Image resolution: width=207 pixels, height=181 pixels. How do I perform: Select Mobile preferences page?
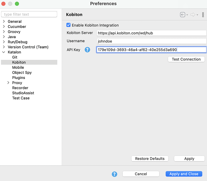[18, 67]
